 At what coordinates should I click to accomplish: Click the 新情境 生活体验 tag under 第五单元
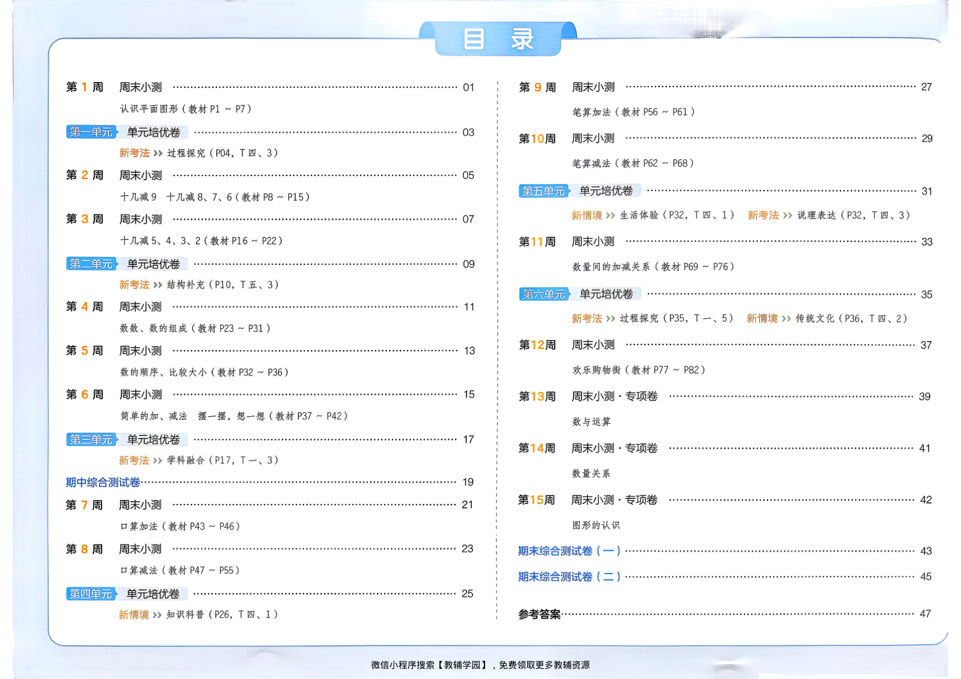point(586,216)
